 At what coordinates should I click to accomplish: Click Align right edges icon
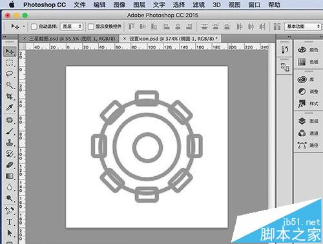pos(189,26)
